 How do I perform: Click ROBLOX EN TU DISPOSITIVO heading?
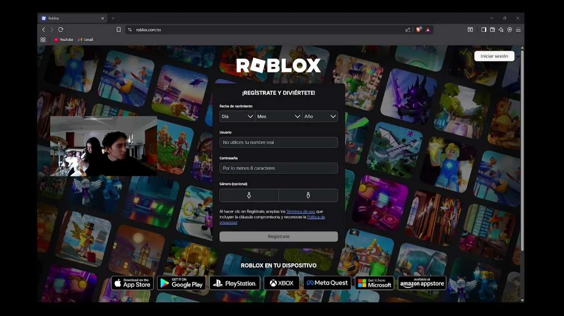[279, 266]
